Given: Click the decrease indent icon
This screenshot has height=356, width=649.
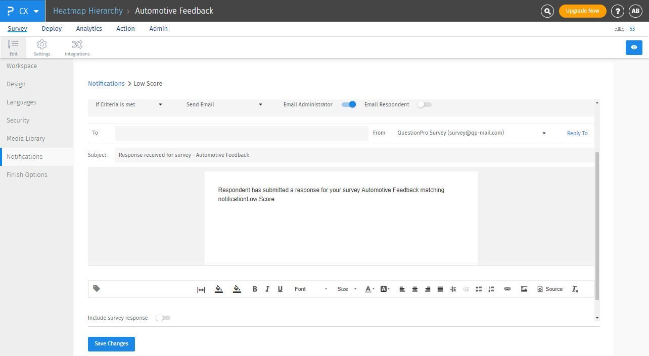Looking at the screenshot, I should (466, 289).
